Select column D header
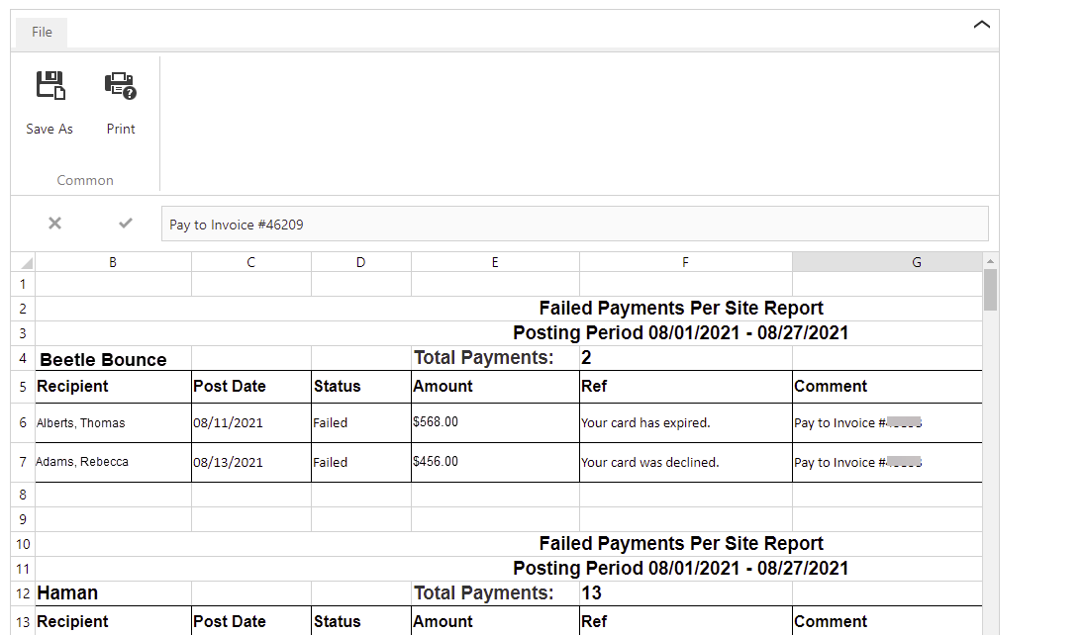This screenshot has width=1085, height=635. [360, 262]
